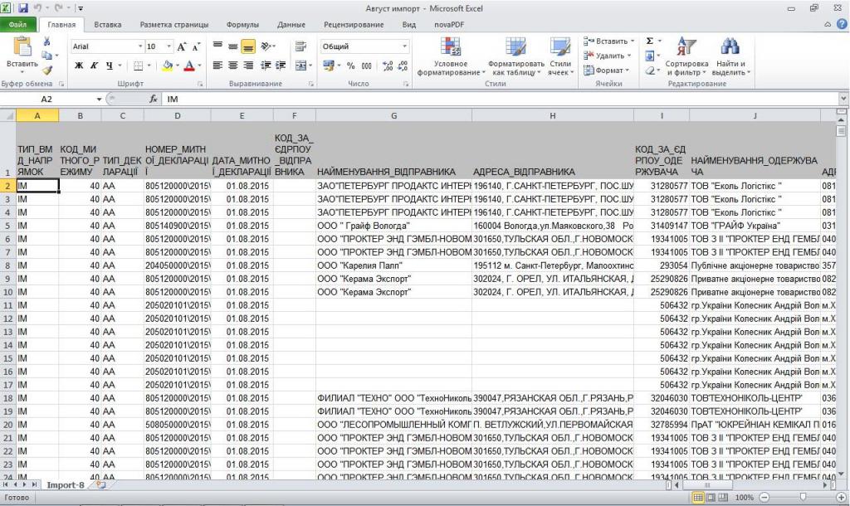The width and height of the screenshot is (850, 506).
Task: Open Найти и выделить menu
Action: point(730,56)
